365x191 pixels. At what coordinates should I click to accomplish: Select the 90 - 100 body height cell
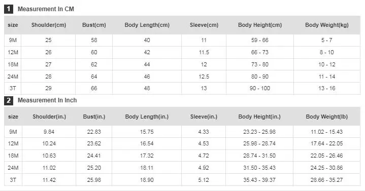pos(260,88)
